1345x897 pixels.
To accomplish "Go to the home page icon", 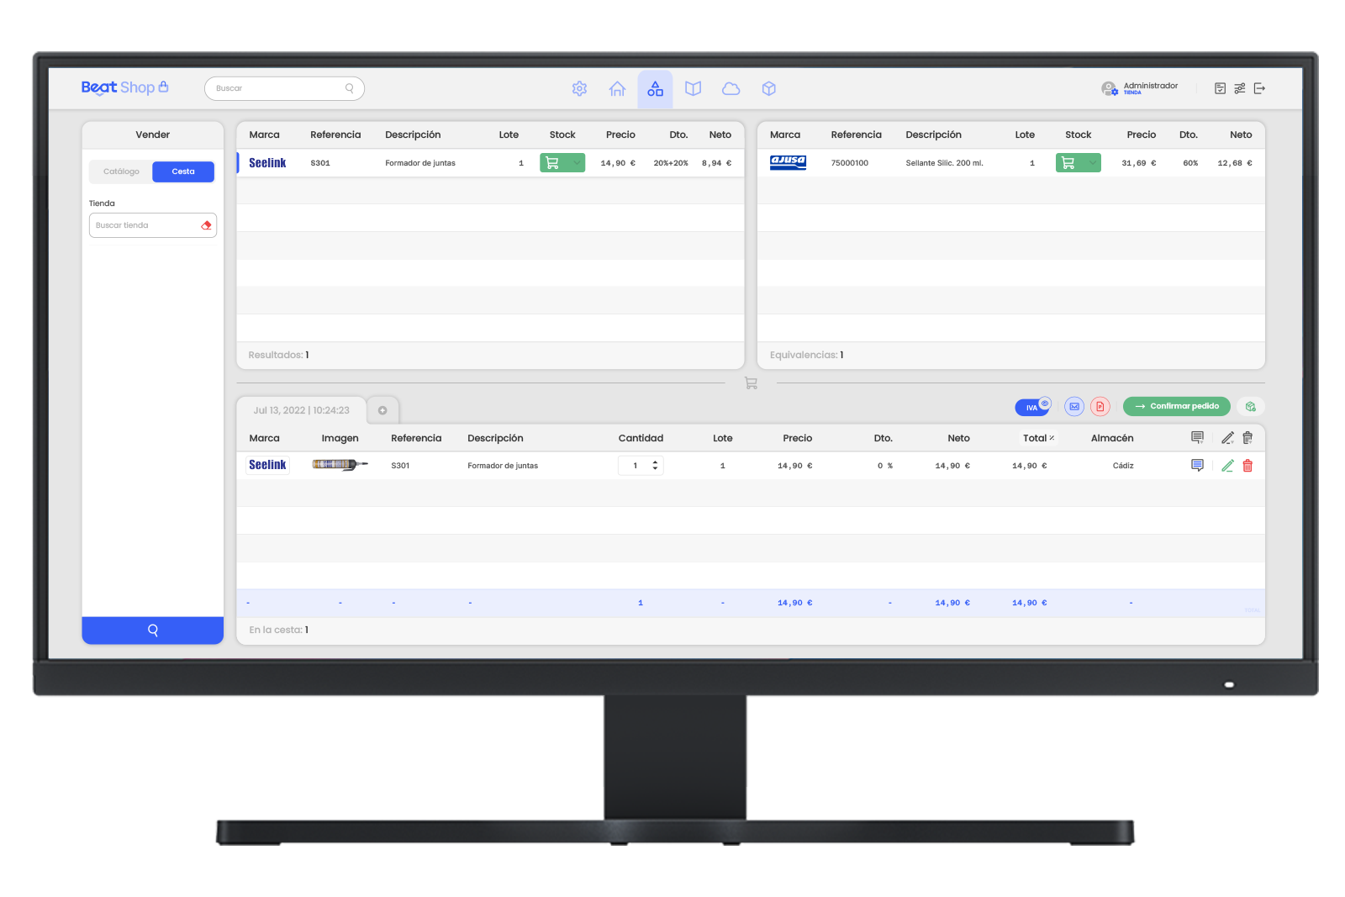I will [617, 89].
